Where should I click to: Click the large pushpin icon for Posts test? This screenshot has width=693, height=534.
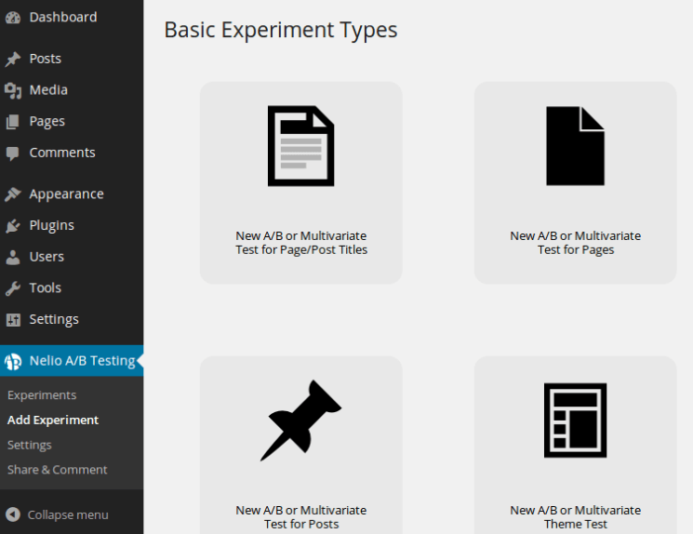pyautogui.click(x=301, y=421)
